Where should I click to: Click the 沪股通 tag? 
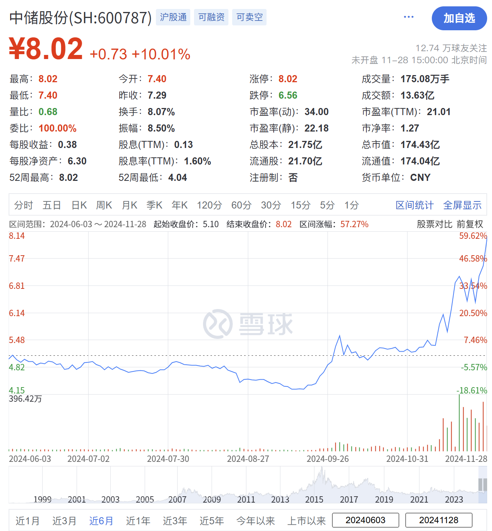(173, 17)
